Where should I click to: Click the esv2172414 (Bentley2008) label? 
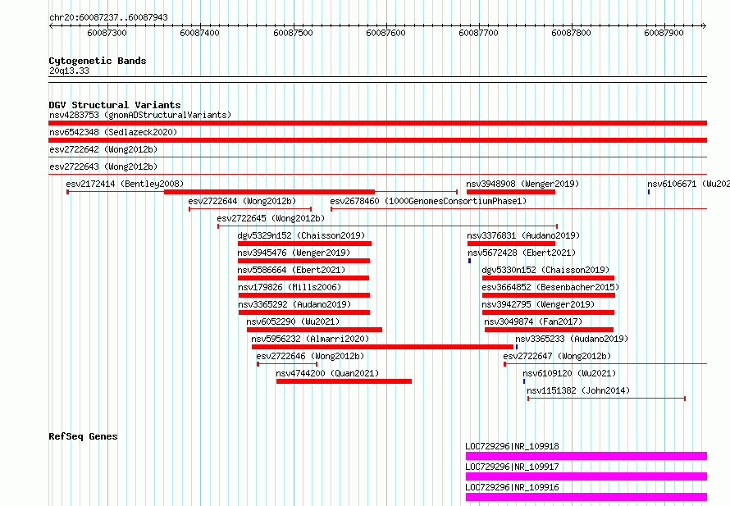125,184
